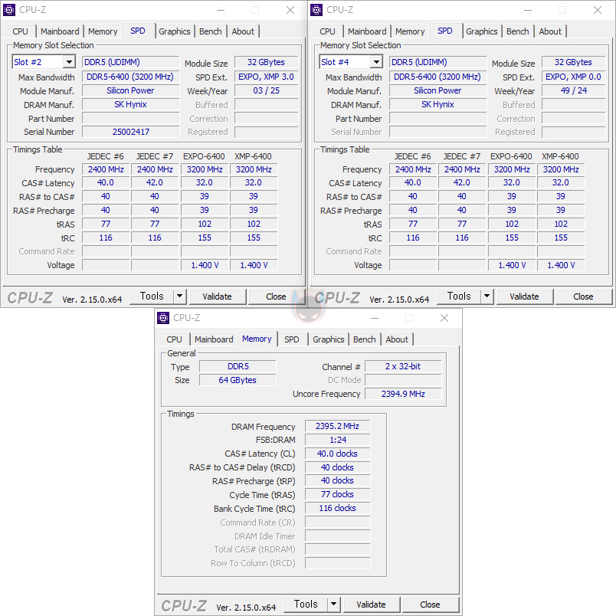Screen dimensions: 616x616
Task: Click DRAM Frequency value 2395.2 MHz
Action: (337, 426)
